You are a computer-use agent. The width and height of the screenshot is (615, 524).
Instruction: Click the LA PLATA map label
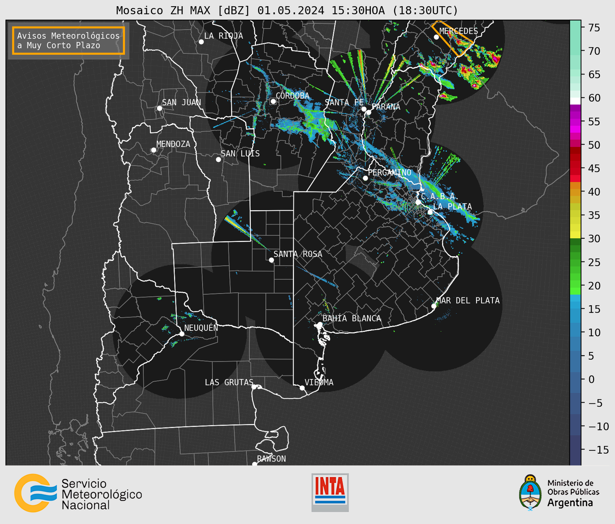pos(452,207)
